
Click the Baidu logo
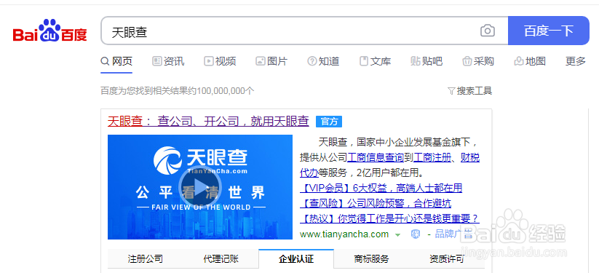(50, 31)
